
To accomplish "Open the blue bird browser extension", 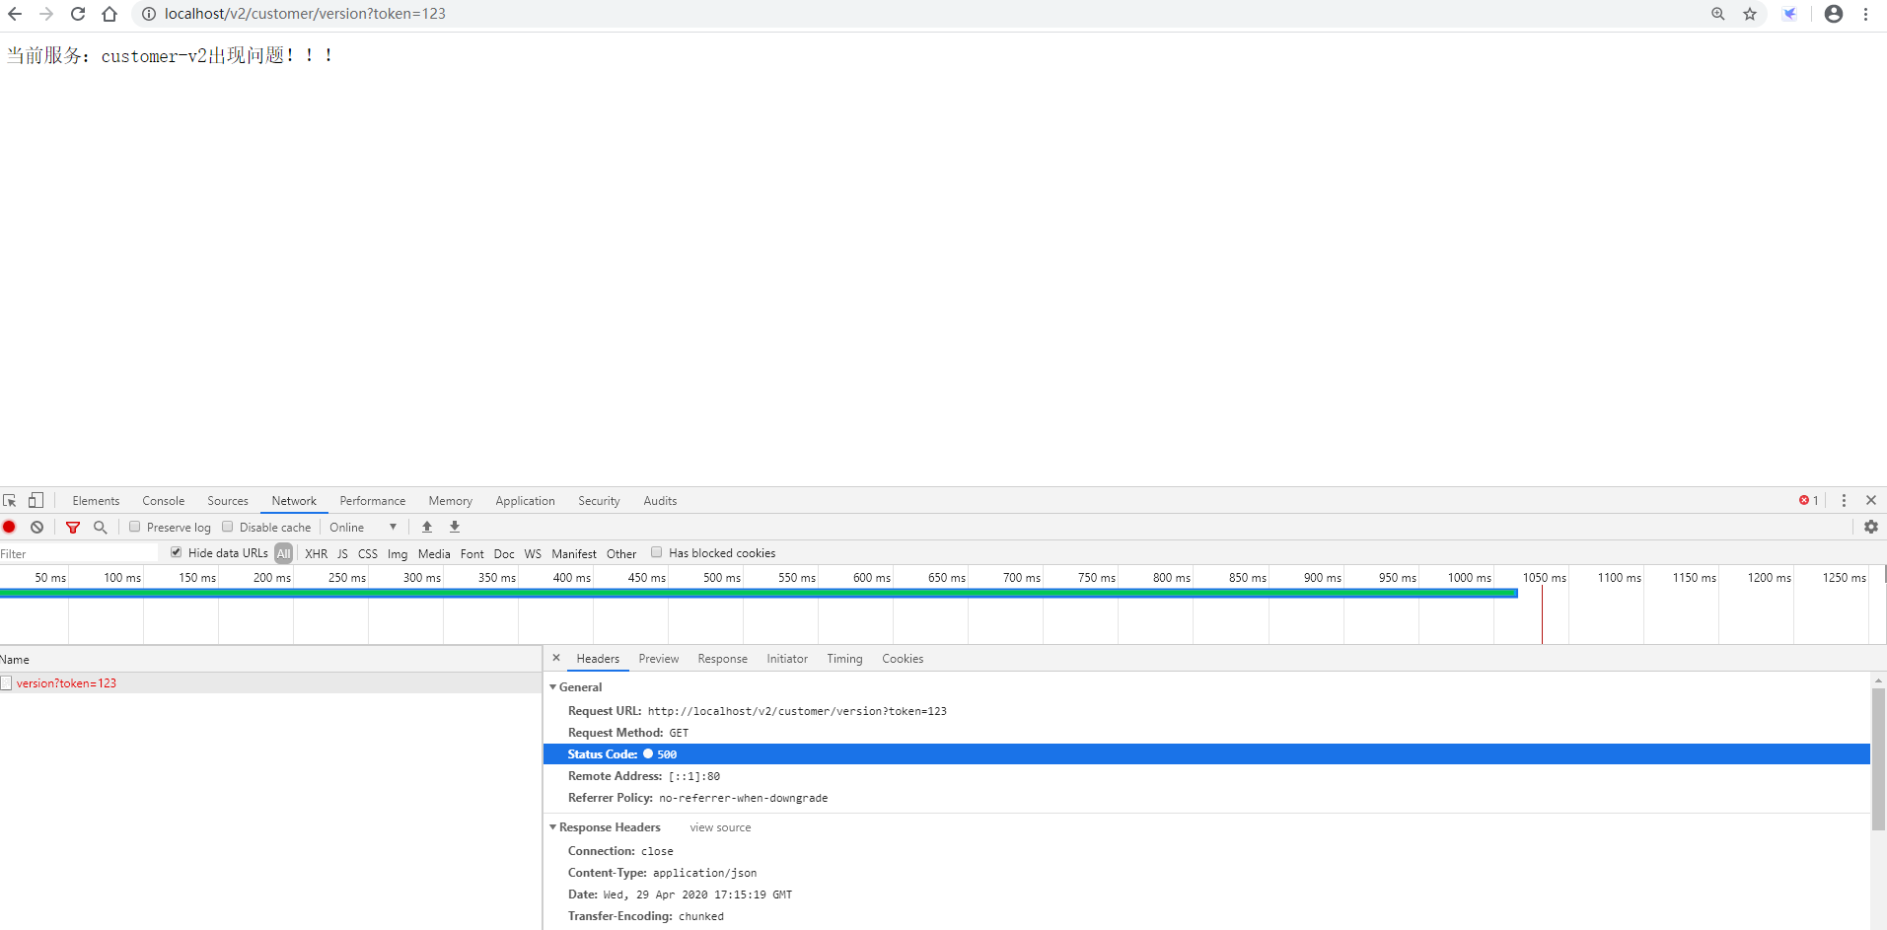I will (x=1789, y=14).
